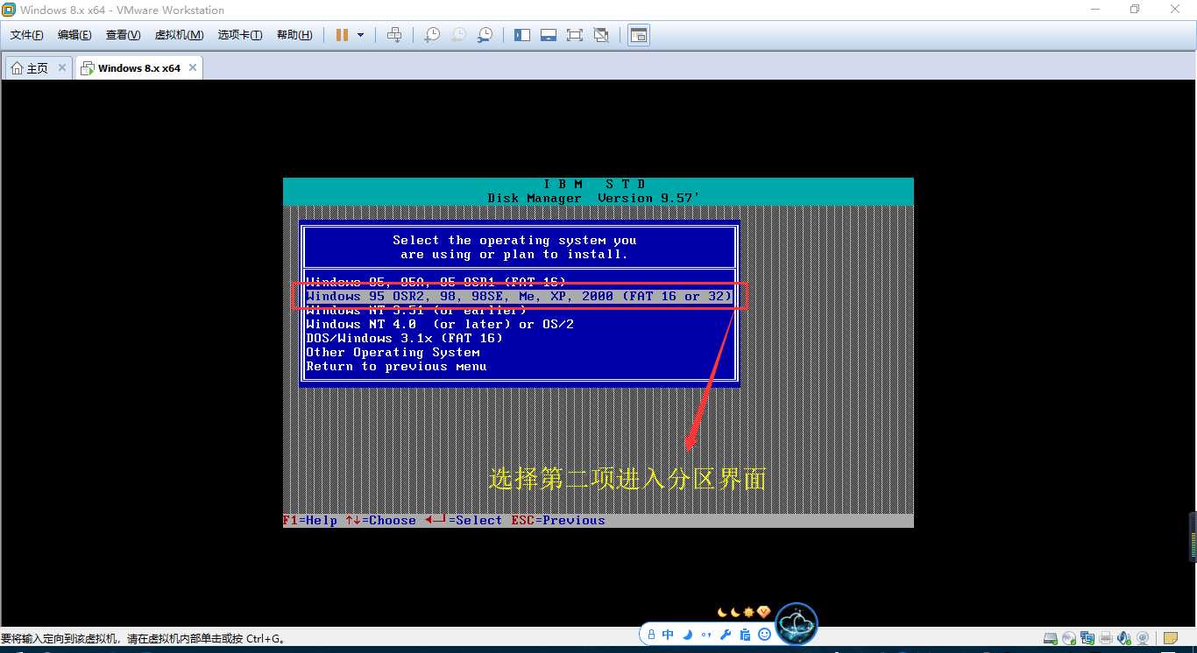Choose Return to previous menu
Screen dimensions: 1197x653
tap(395, 366)
